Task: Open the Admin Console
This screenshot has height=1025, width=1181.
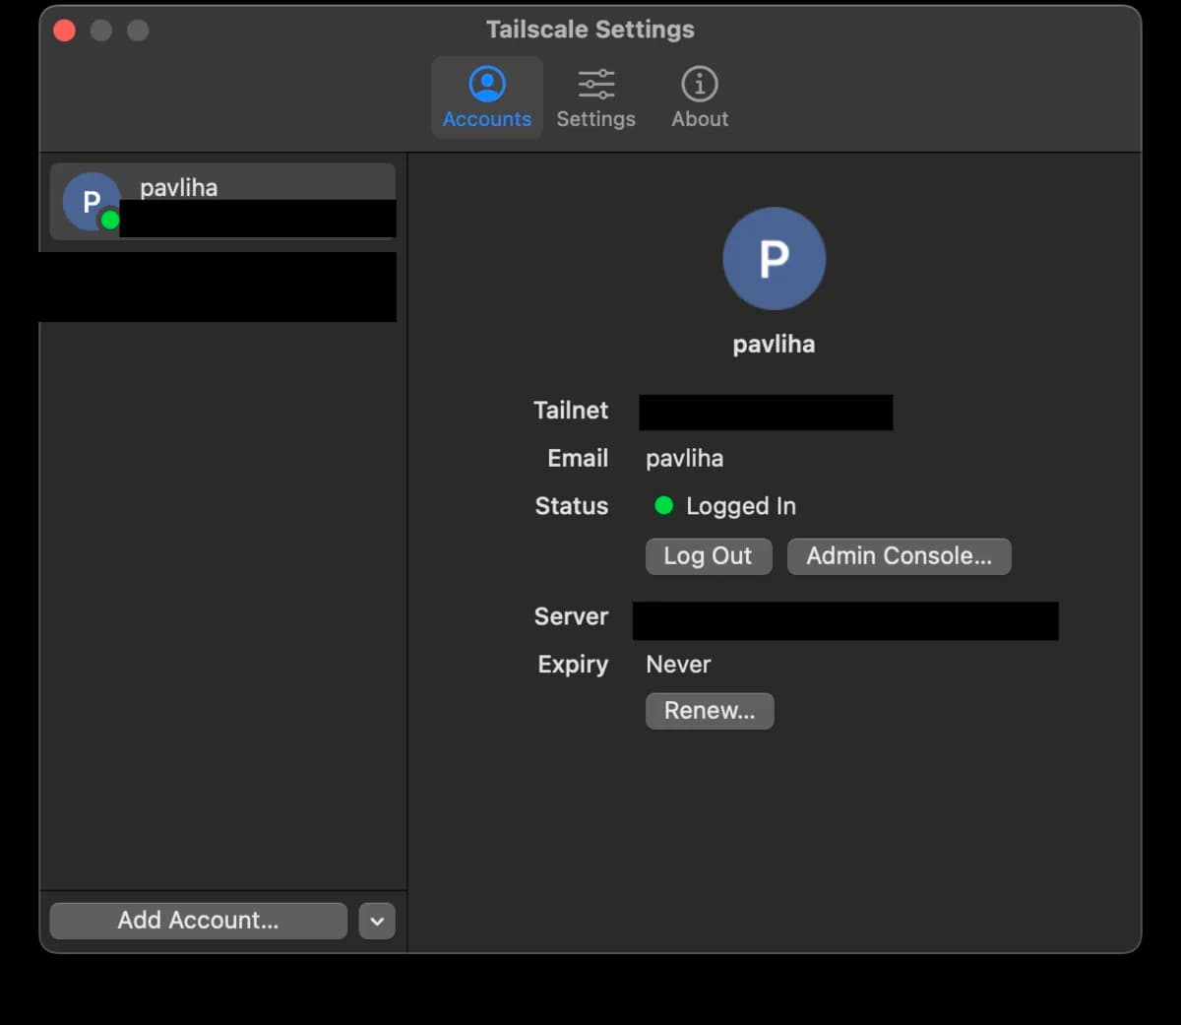Action: (899, 556)
